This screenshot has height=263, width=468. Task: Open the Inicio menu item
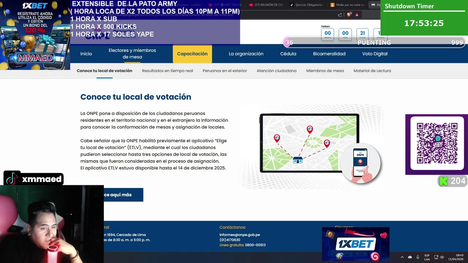pos(86,54)
